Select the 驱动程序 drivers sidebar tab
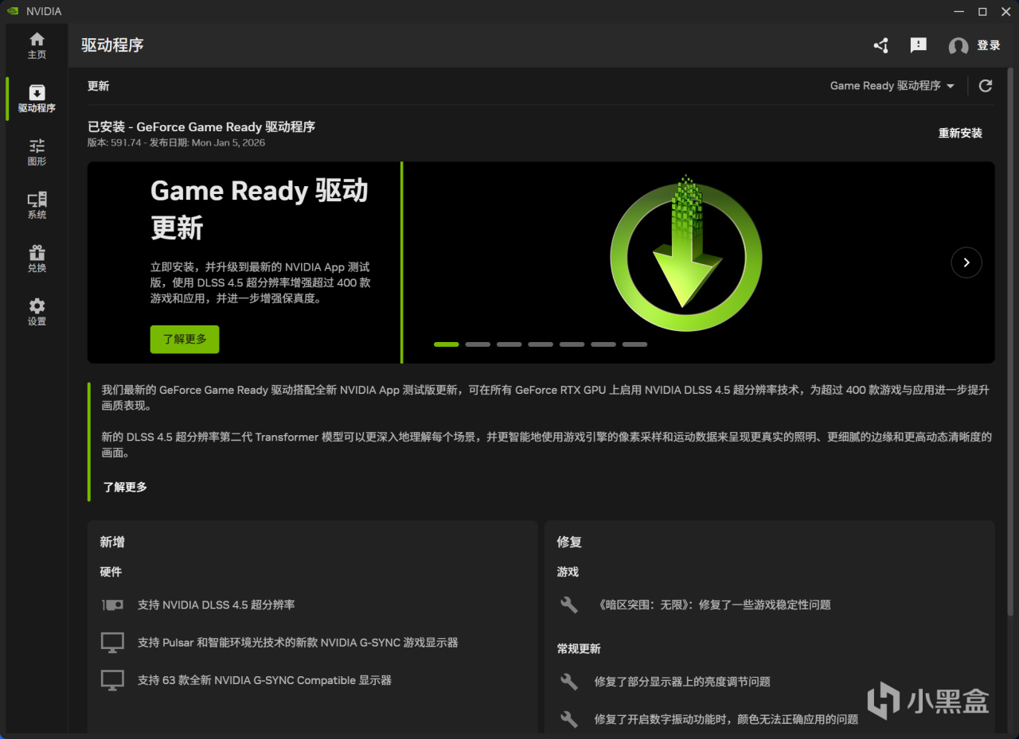The width and height of the screenshot is (1019, 739). 37,99
